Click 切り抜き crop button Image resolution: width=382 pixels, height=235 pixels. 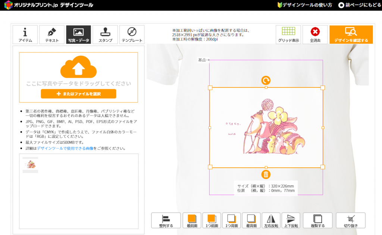pos(351,220)
